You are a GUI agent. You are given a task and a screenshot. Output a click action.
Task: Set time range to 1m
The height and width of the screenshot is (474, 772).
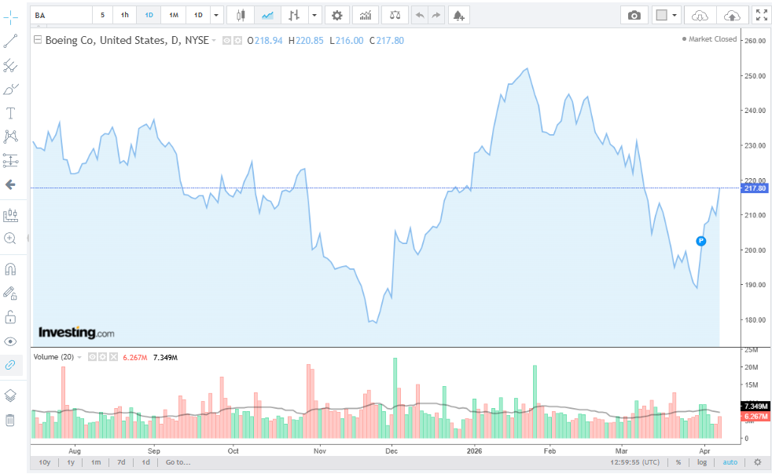pyautogui.click(x=96, y=462)
